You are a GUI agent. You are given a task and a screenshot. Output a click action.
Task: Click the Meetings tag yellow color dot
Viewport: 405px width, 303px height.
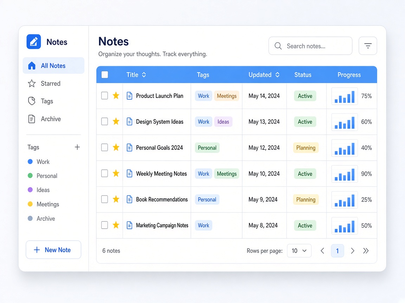point(30,204)
